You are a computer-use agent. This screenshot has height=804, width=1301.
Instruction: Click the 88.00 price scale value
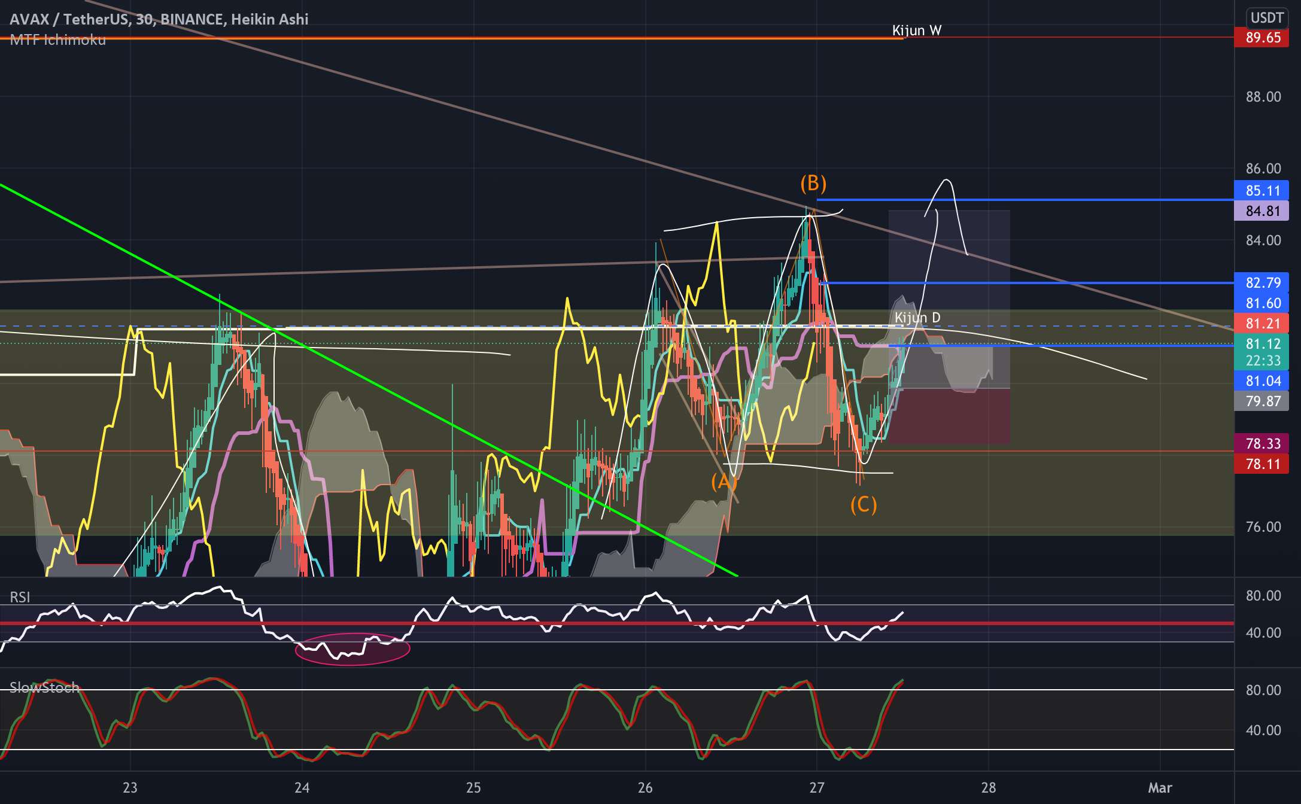1263,97
